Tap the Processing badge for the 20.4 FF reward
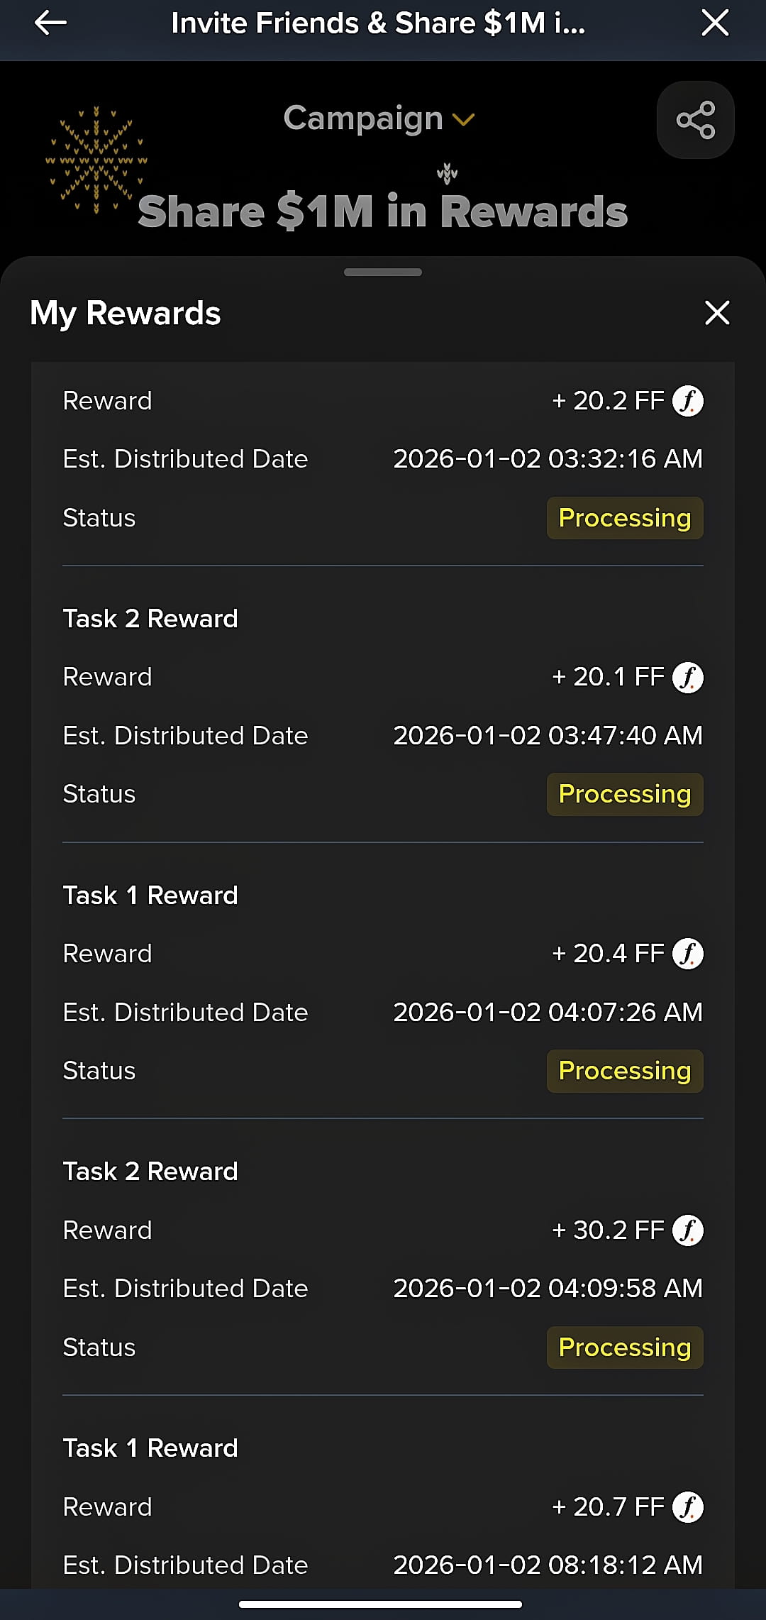Screen dimensions: 766x1620 click(x=625, y=1071)
